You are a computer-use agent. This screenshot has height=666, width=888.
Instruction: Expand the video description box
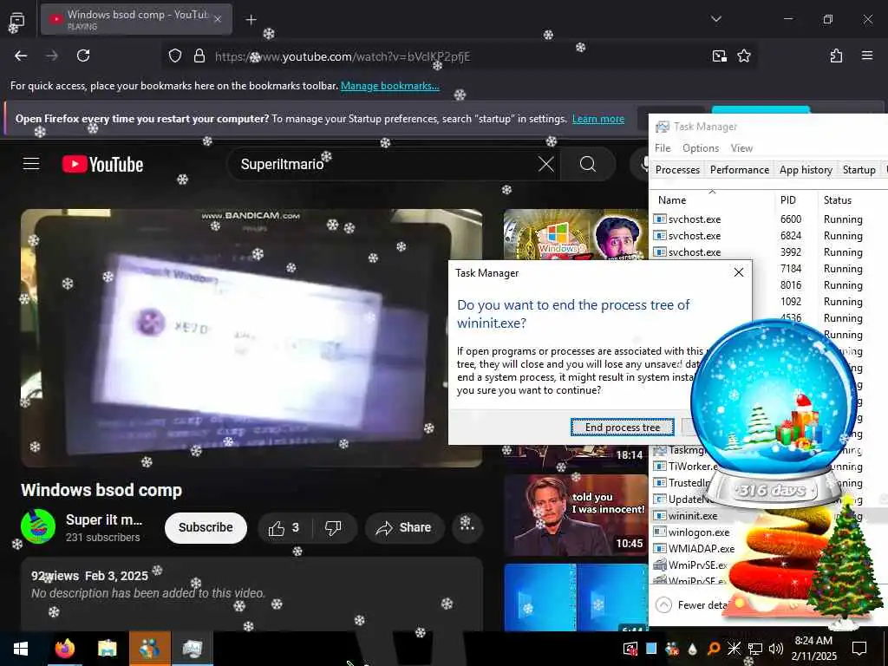point(251,594)
